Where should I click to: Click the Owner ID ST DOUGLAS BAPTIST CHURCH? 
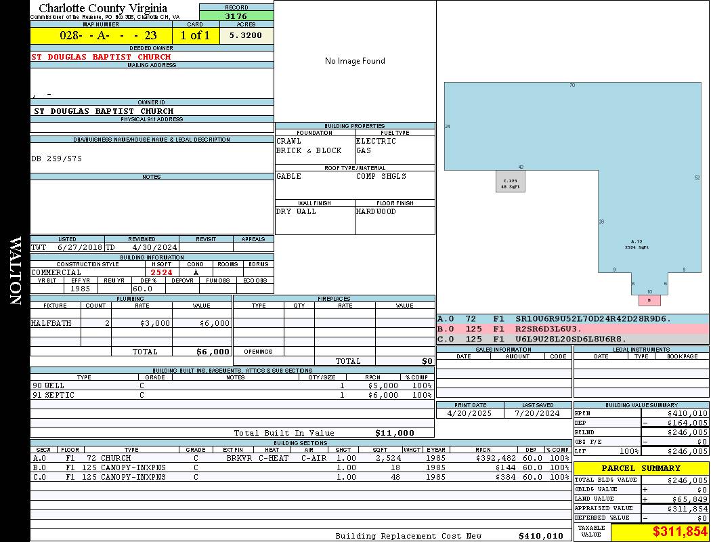(104, 111)
